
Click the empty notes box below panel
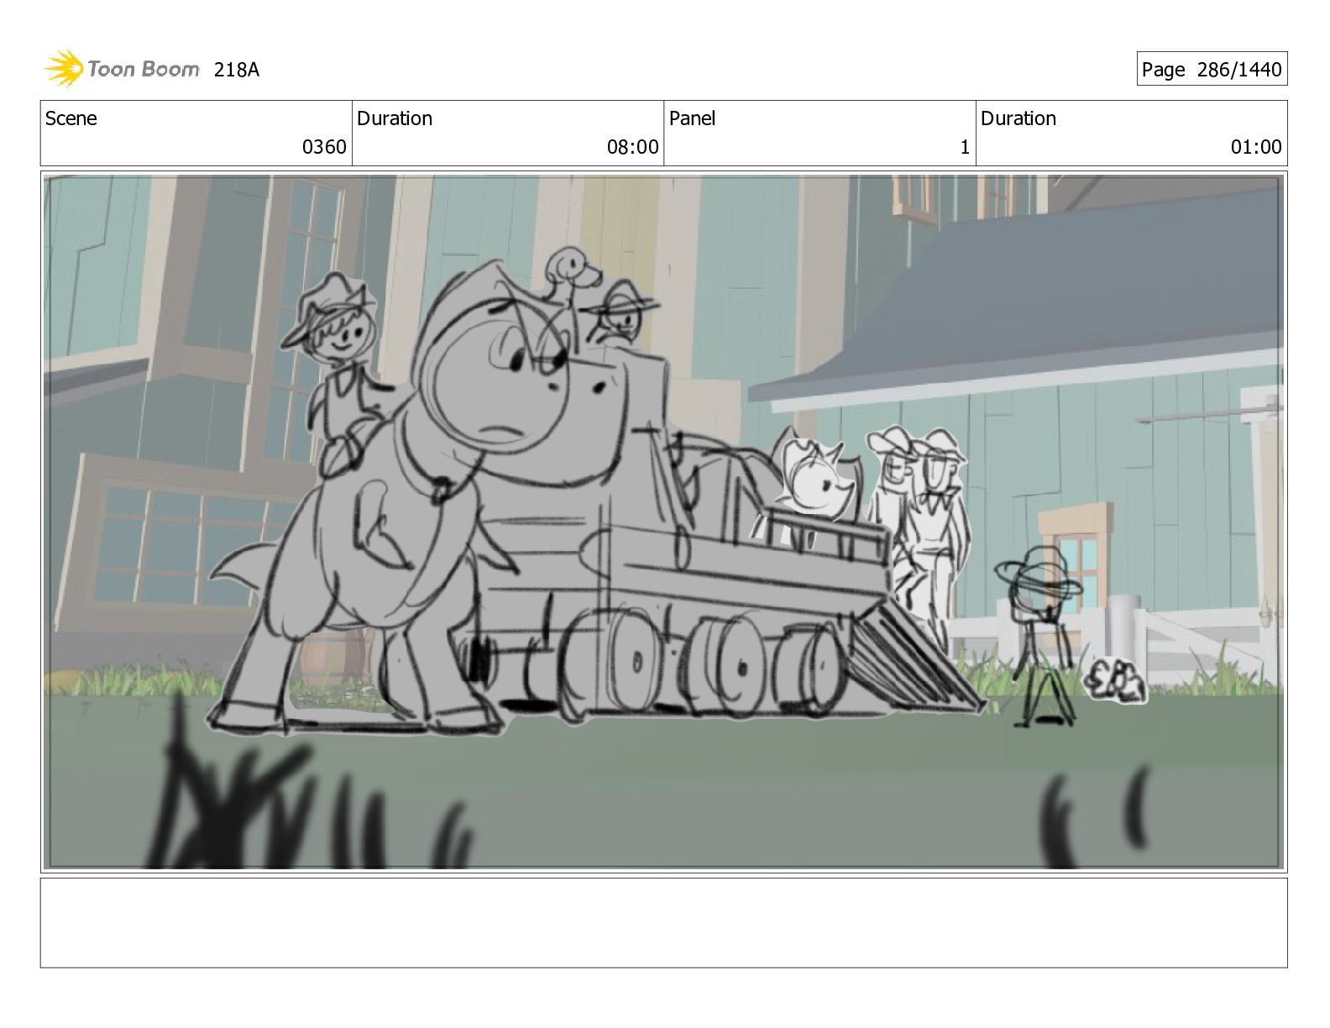[x=664, y=923]
